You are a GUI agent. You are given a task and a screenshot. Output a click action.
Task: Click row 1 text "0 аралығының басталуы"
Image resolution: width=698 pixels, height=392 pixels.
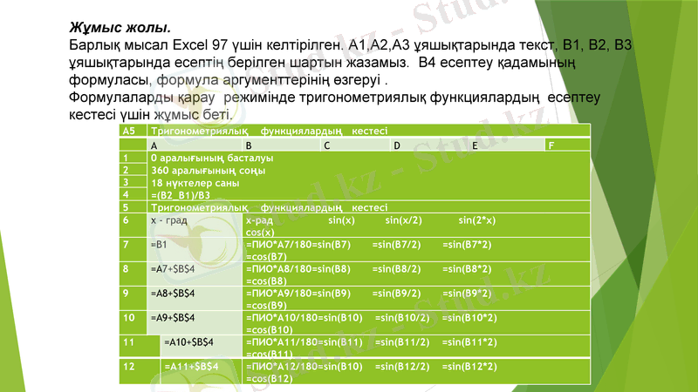point(212,159)
